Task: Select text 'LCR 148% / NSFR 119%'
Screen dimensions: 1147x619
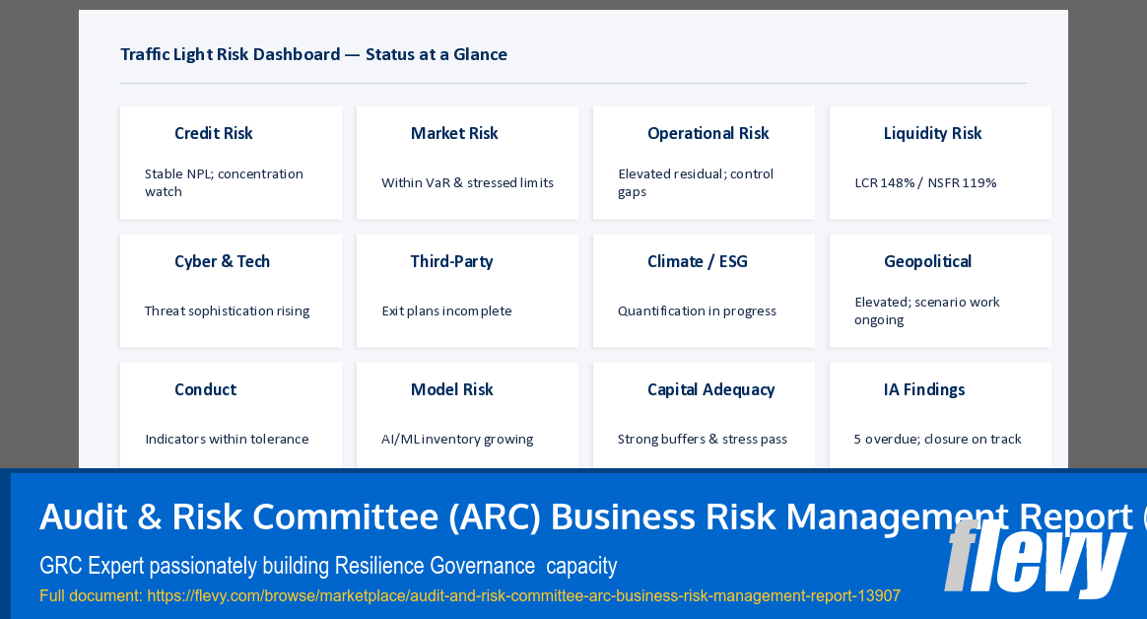Action: coord(925,183)
